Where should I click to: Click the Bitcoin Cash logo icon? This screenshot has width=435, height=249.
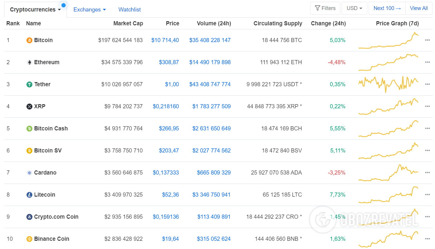pyautogui.click(x=29, y=129)
